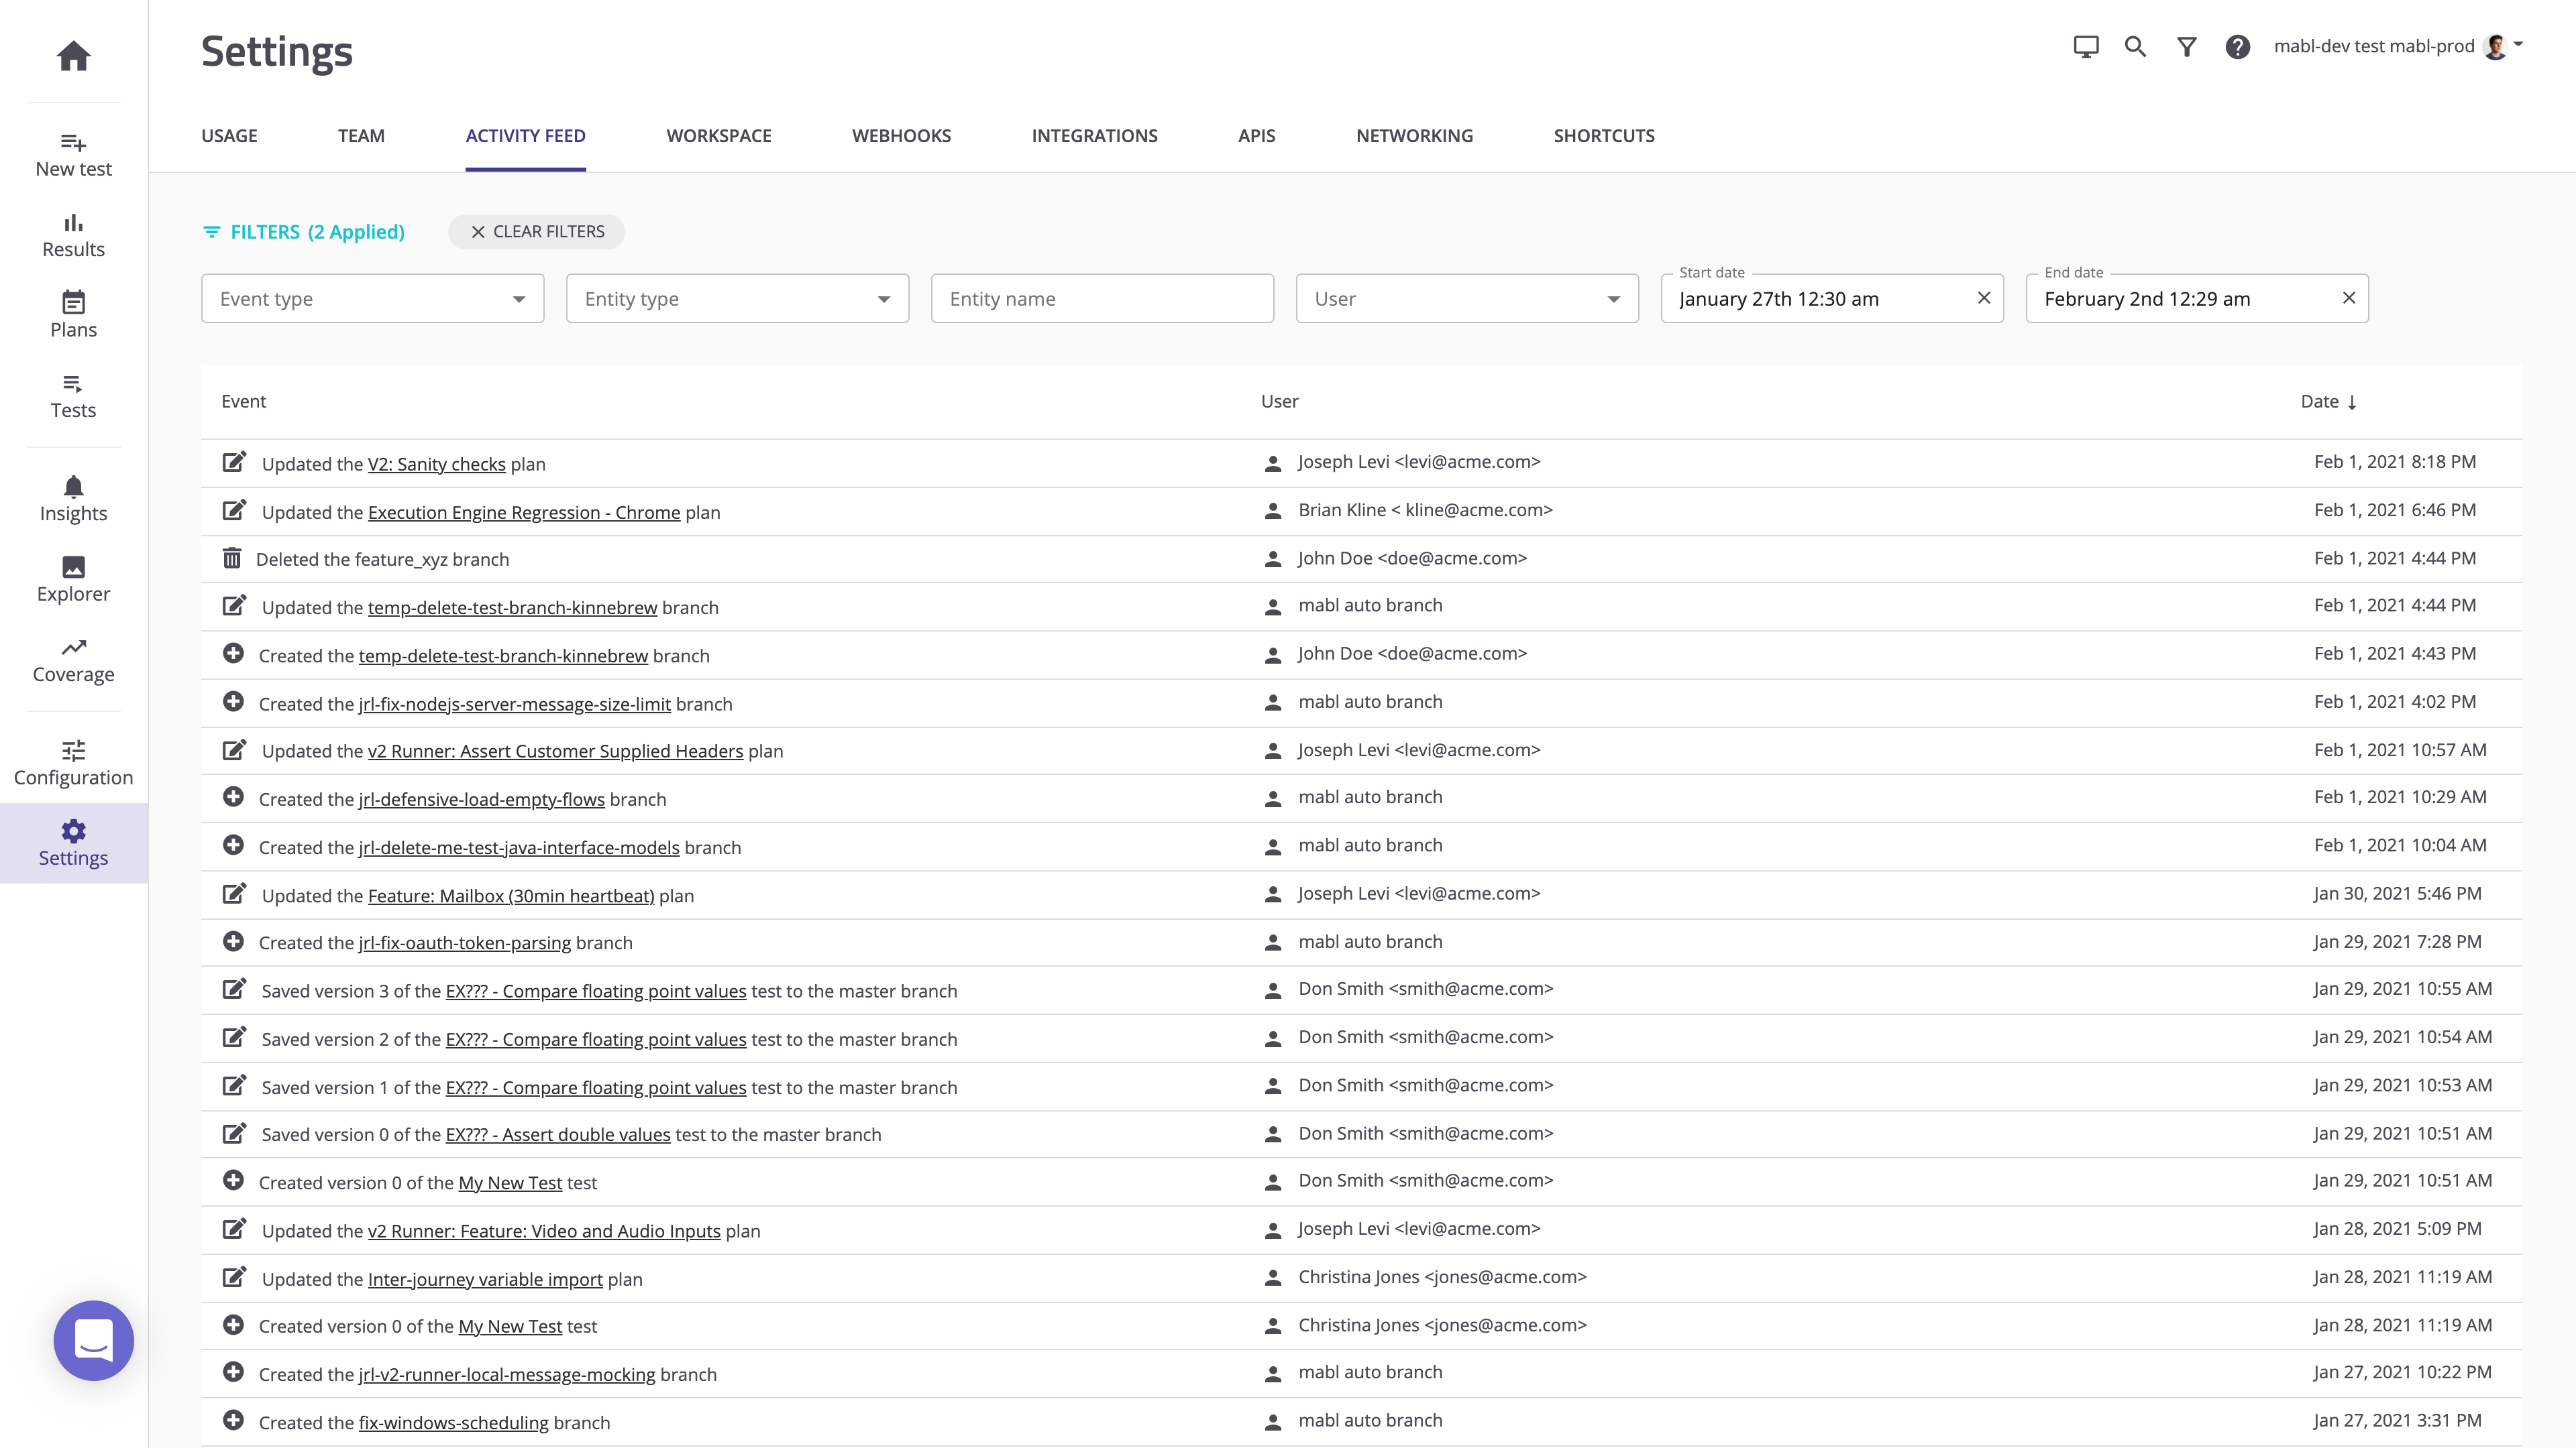Expand the Event type dropdown
Screen dimensions: 2576x1448
coord(372,299)
